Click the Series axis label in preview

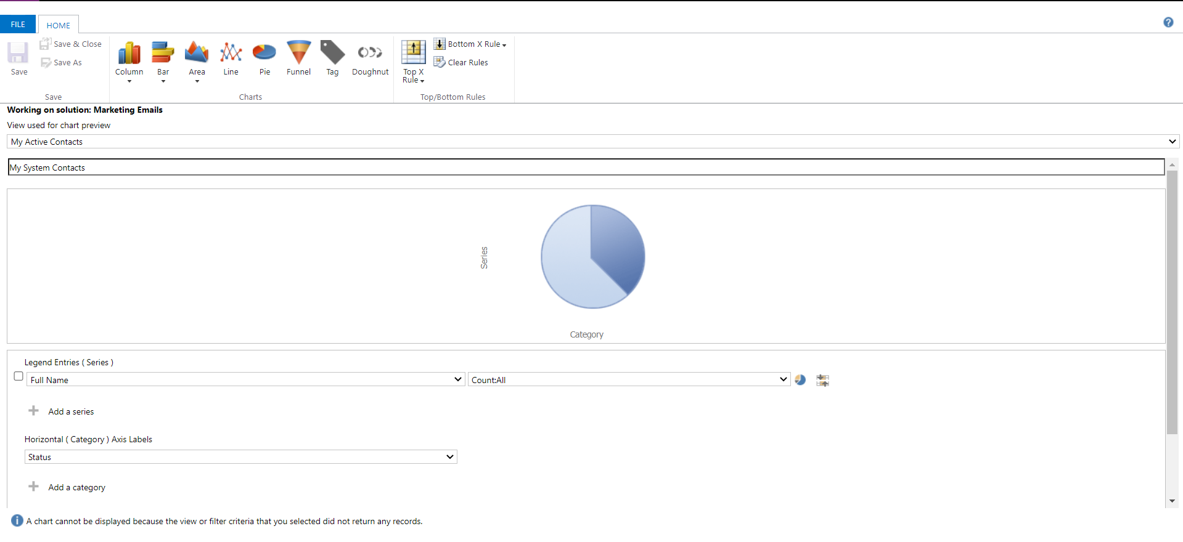pyautogui.click(x=484, y=257)
